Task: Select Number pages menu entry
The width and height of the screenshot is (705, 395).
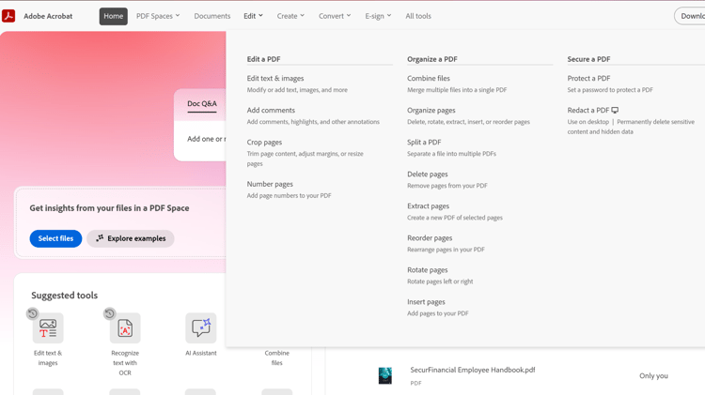Action: coord(270,184)
